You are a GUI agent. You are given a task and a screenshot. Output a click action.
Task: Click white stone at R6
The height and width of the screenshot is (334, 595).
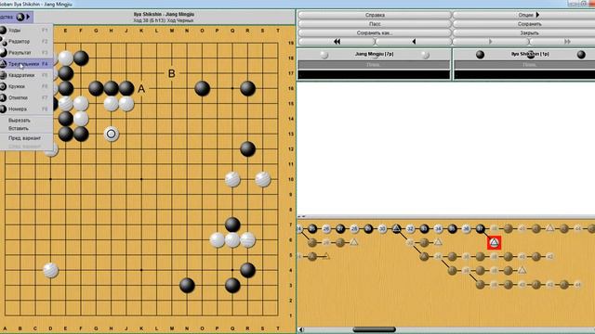click(x=248, y=239)
